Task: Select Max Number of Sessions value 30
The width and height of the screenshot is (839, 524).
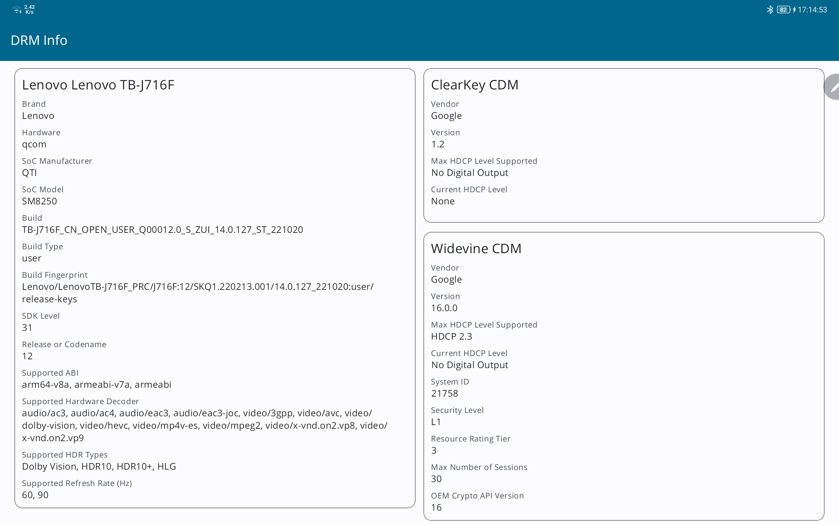Action: pyautogui.click(x=436, y=479)
